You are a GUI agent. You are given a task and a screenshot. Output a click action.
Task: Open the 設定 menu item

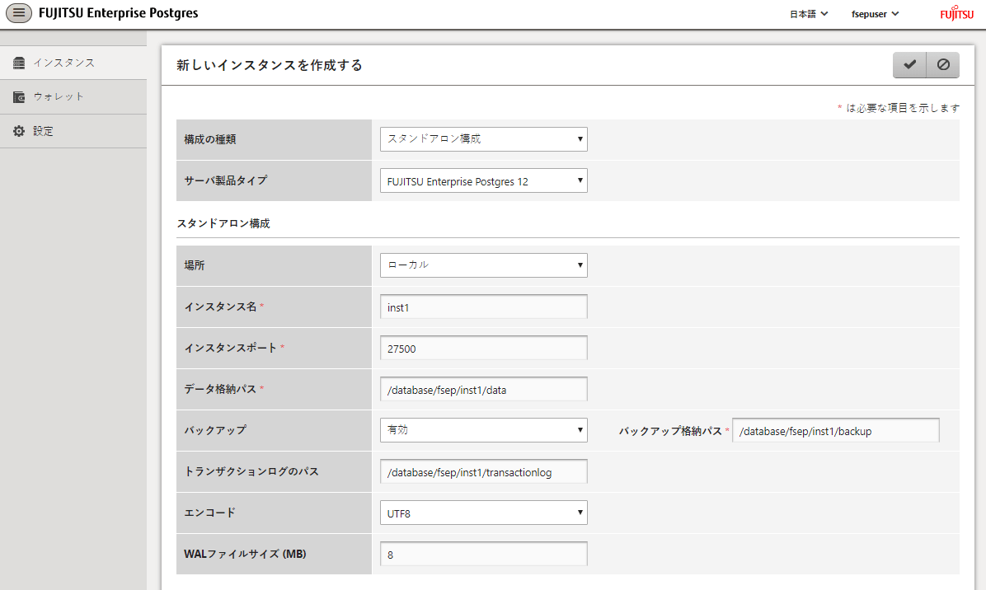coord(73,131)
